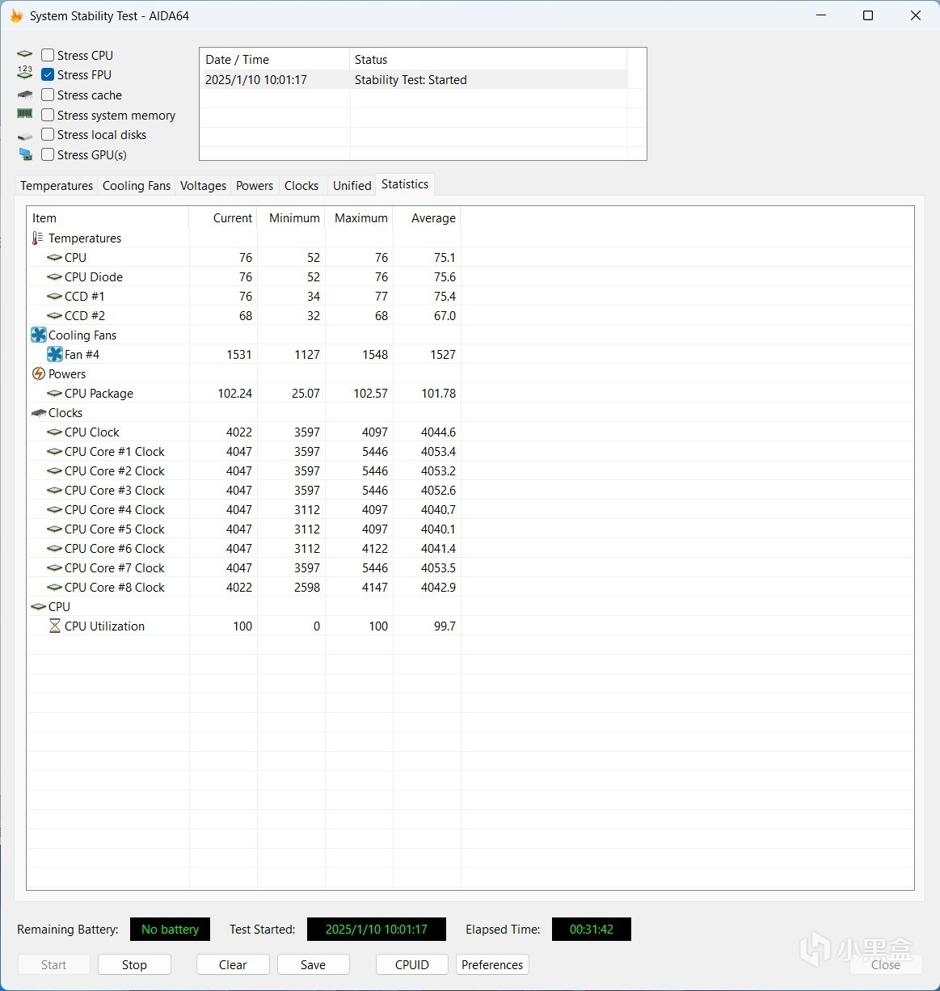Click the Stop button

click(x=134, y=964)
